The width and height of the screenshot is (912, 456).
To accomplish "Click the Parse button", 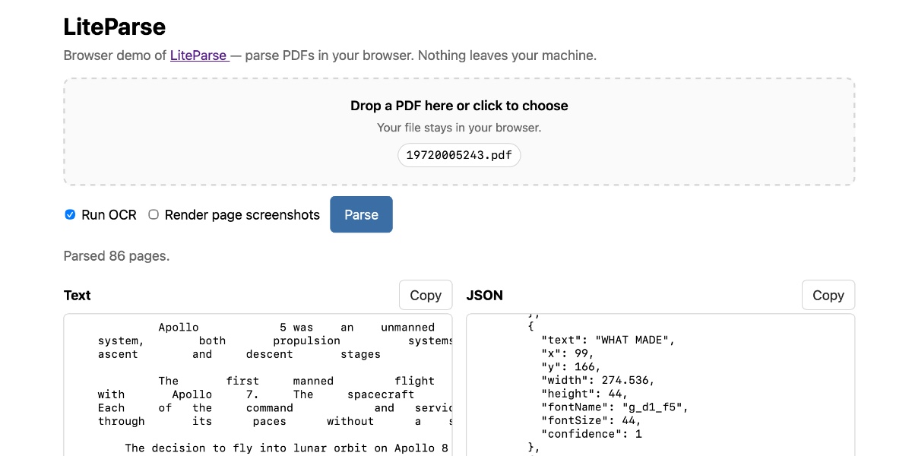I will coord(361,214).
